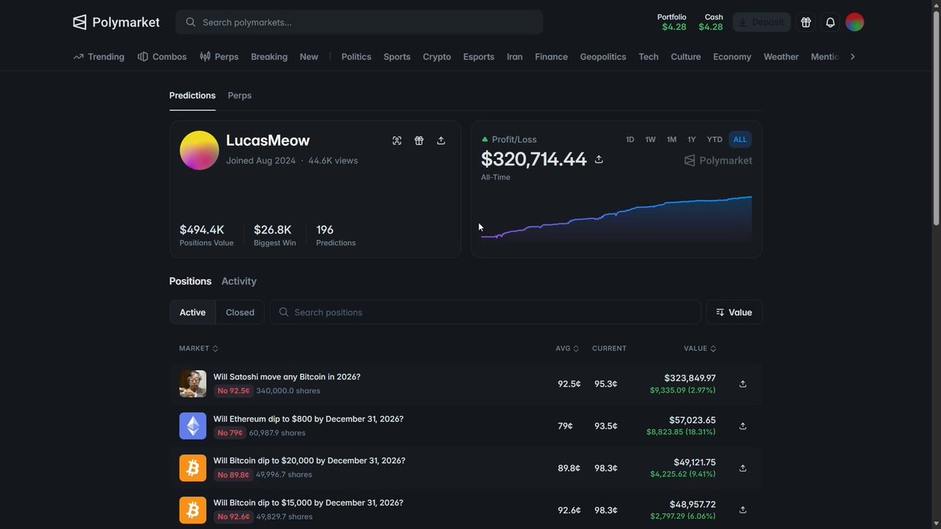Share the Ethereum dip to $800 position
The height and width of the screenshot is (529, 941).
point(743,426)
